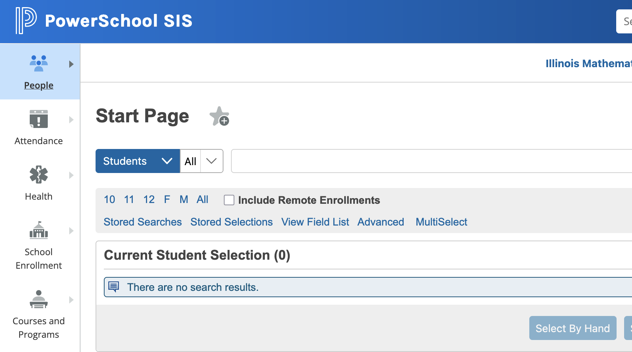Open Stored Searches link
Image resolution: width=632 pixels, height=352 pixels.
pos(143,222)
